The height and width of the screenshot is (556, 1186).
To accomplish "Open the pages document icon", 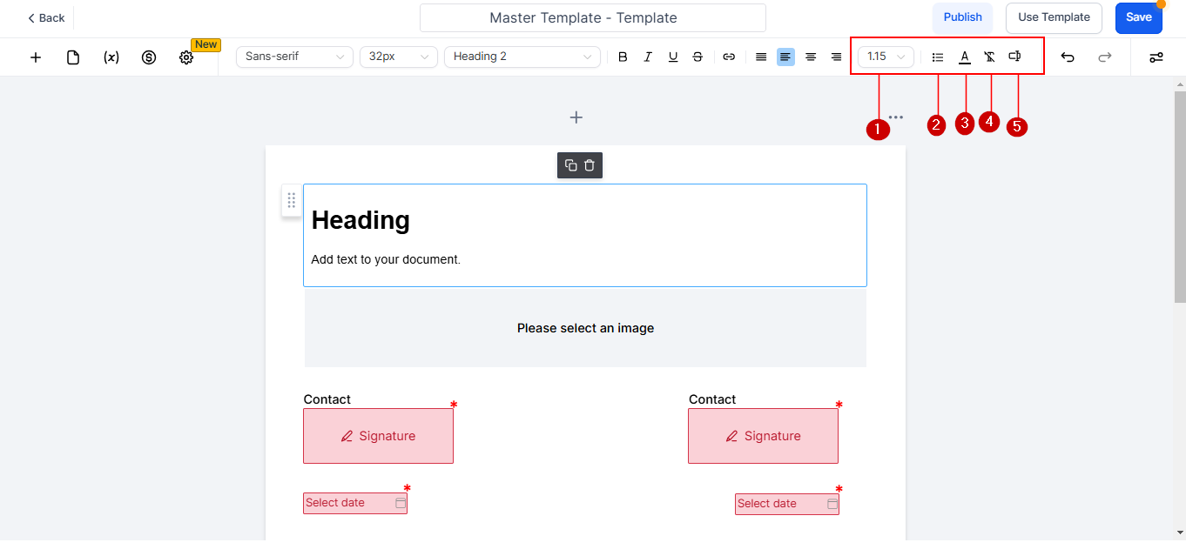I will point(73,57).
